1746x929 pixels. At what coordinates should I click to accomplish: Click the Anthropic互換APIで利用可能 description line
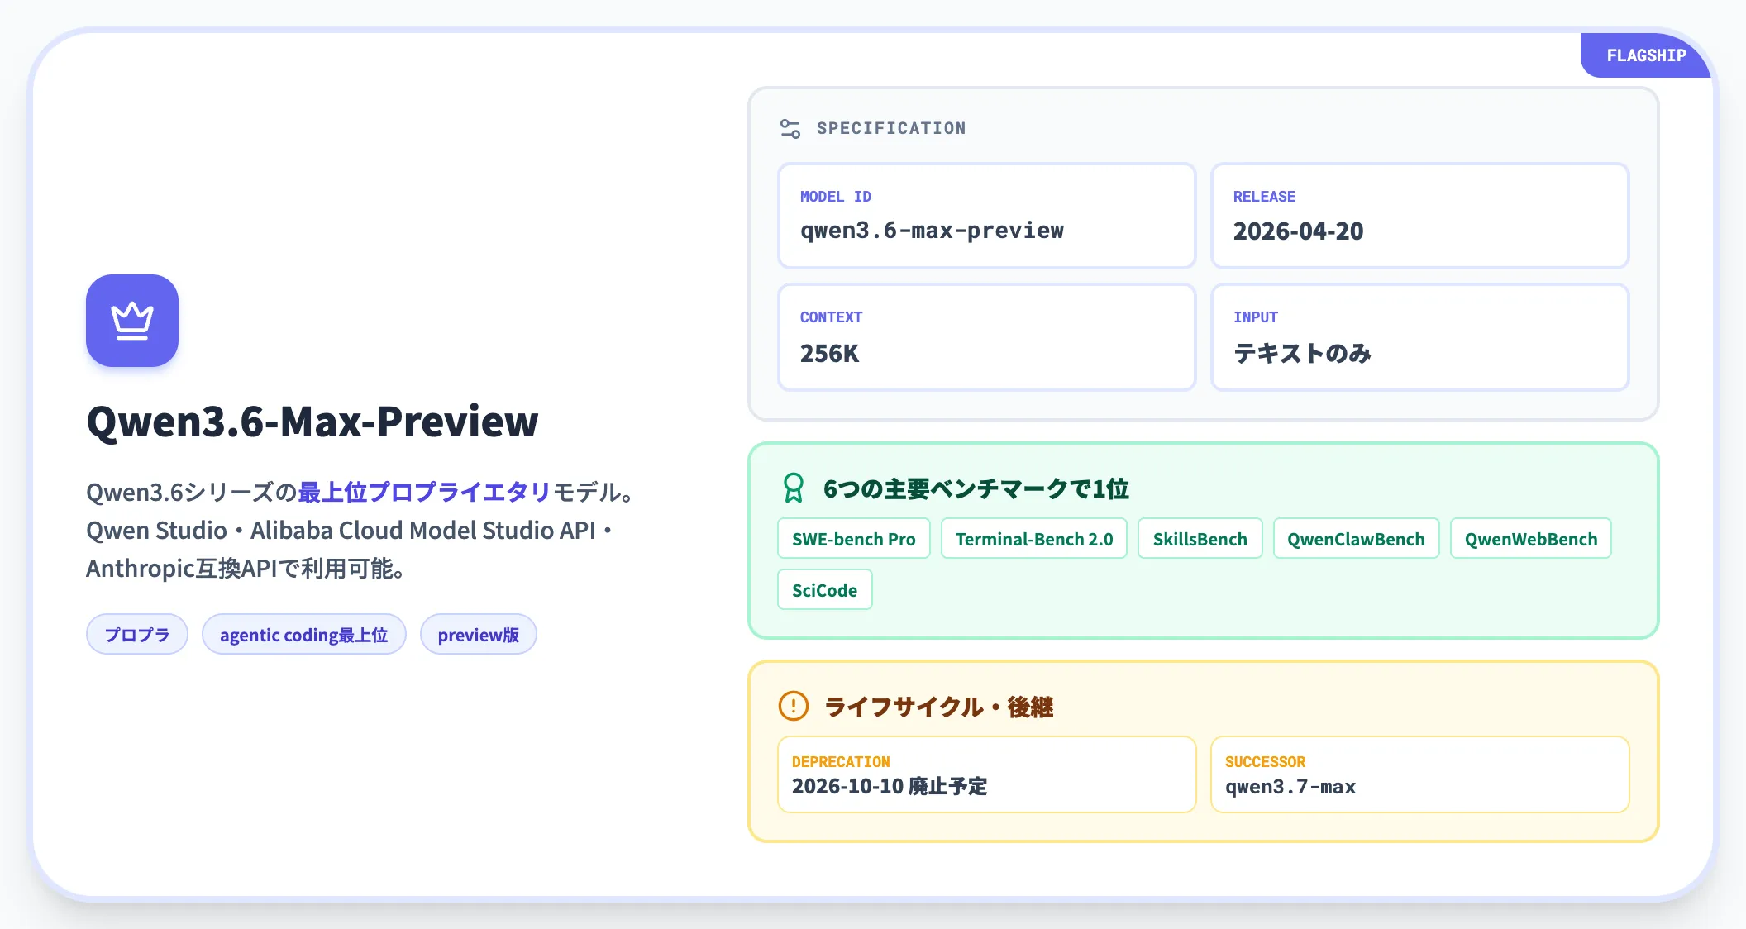pyautogui.click(x=246, y=569)
